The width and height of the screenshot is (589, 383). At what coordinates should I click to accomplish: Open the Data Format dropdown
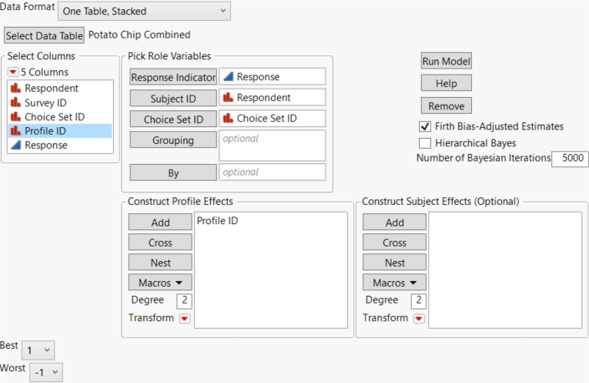pyautogui.click(x=144, y=11)
